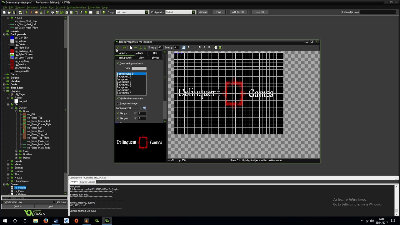400x225 pixels.
Task: Select obj_Player in the resource tree
Action: point(20,94)
